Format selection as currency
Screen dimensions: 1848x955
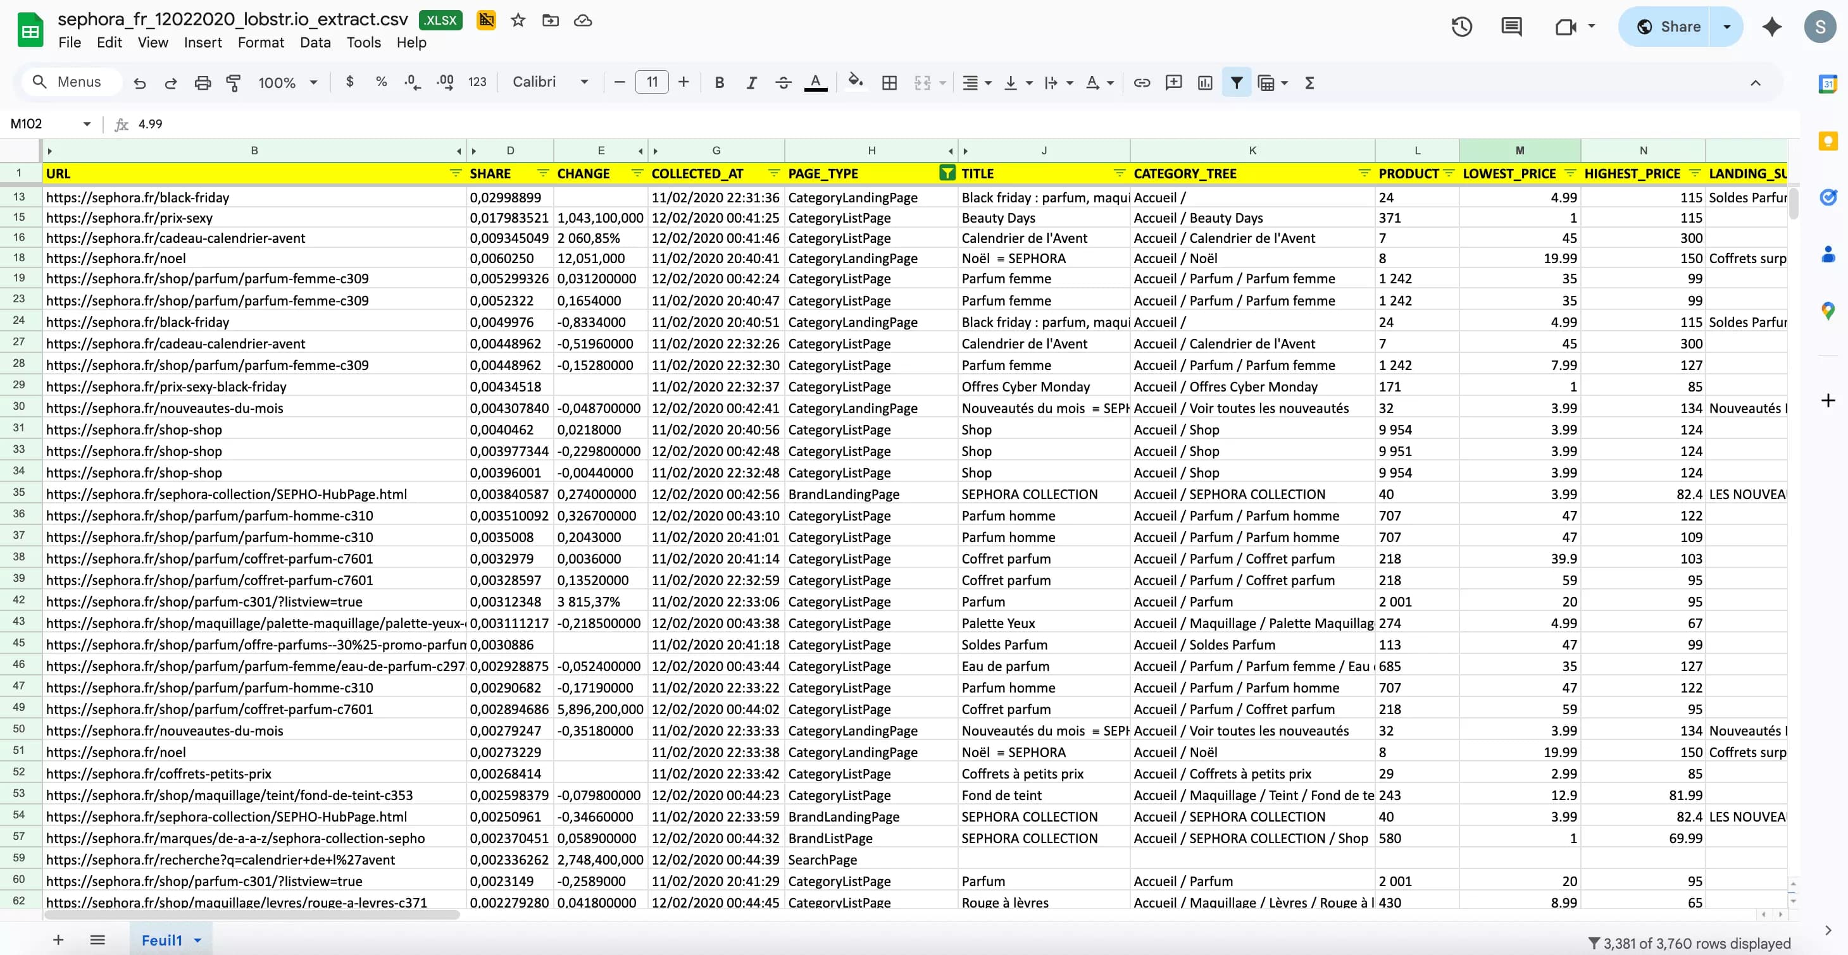[350, 82]
